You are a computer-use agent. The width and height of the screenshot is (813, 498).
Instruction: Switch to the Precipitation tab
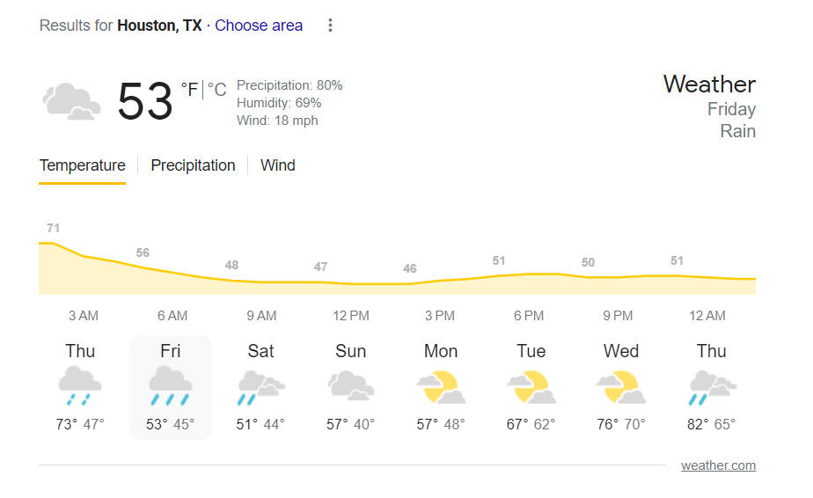pos(193,165)
